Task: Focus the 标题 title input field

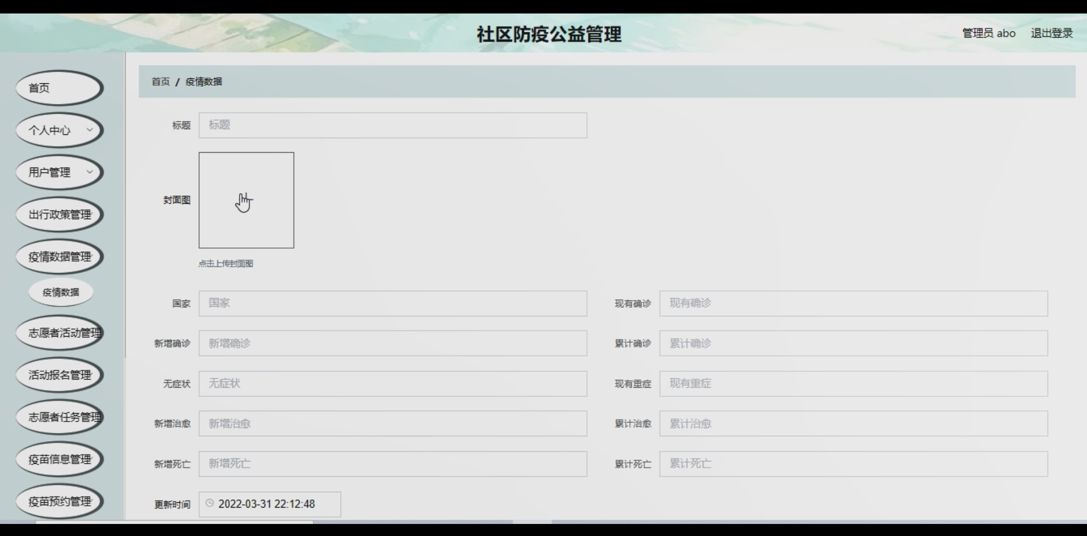Action: click(393, 125)
